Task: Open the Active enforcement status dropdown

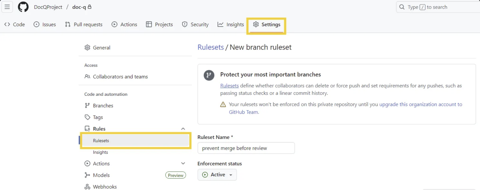Action: tap(217, 175)
